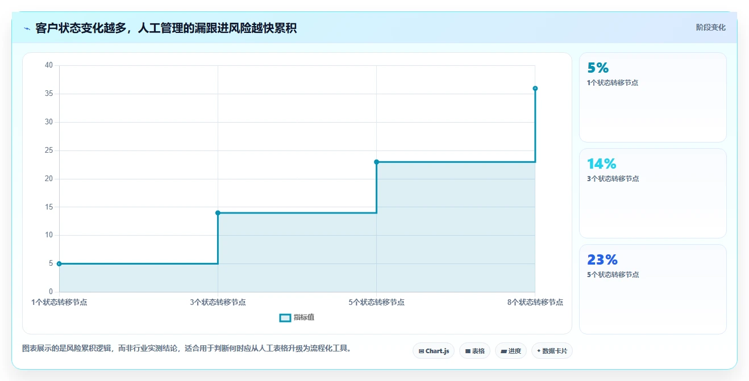The image size is (749, 381).
Task: Click the 14% value text
Action: tap(602, 164)
